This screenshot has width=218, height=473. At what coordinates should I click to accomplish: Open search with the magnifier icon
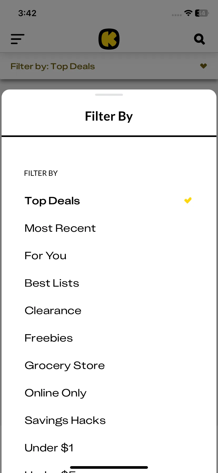point(199,39)
